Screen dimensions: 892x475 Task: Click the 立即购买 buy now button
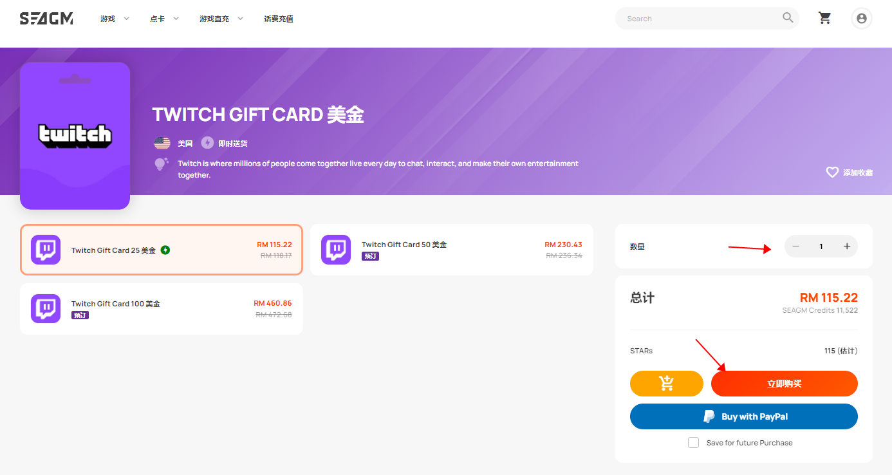point(785,384)
